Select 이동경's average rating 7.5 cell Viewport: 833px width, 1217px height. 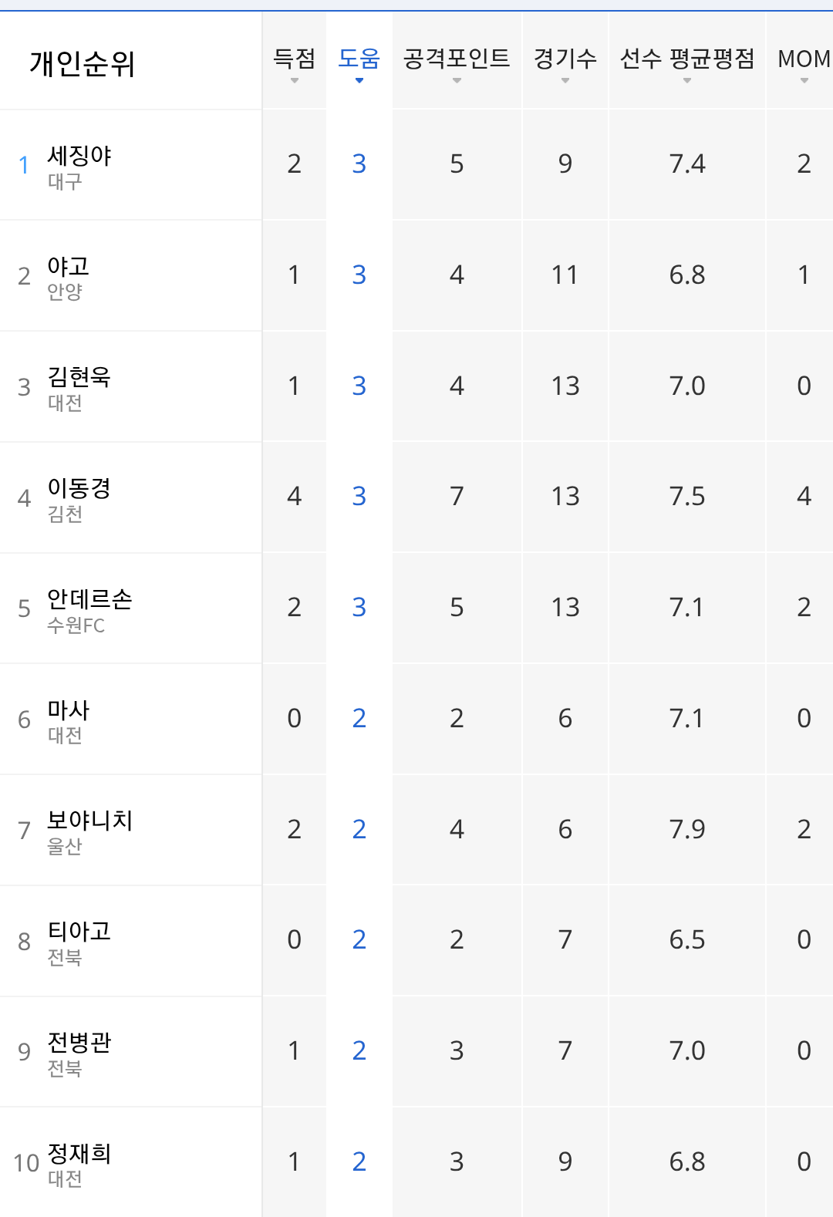(687, 497)
